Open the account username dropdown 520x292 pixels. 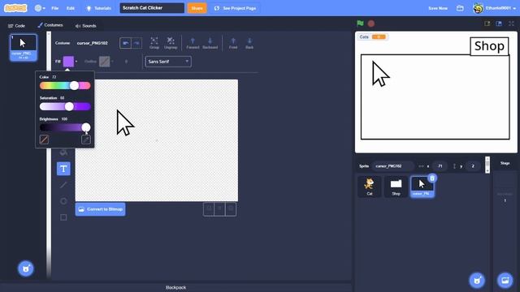pos(495,8)
